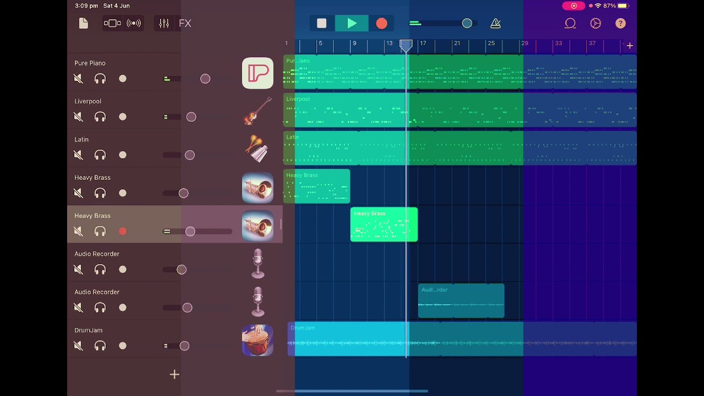Image resolution: width=704 pixels, height=396 pixels.
Task: Select the first Heavy Brass trumpet icon
Action: pyautogui.click(x=257, y=188)
